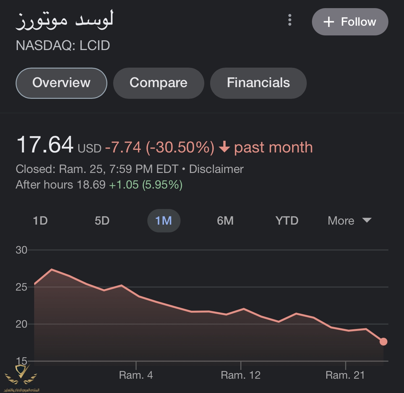Click the plus icon on Follow
Image resolution: width=404 pixels, height=393 pixels.
tap(329, 22)
